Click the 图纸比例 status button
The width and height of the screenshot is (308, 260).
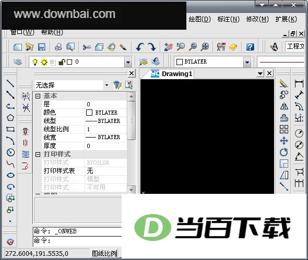pos(104,253)
